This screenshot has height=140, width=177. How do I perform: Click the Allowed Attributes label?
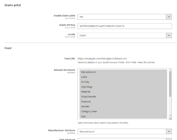pyautogui.click(x=64, y=70)
